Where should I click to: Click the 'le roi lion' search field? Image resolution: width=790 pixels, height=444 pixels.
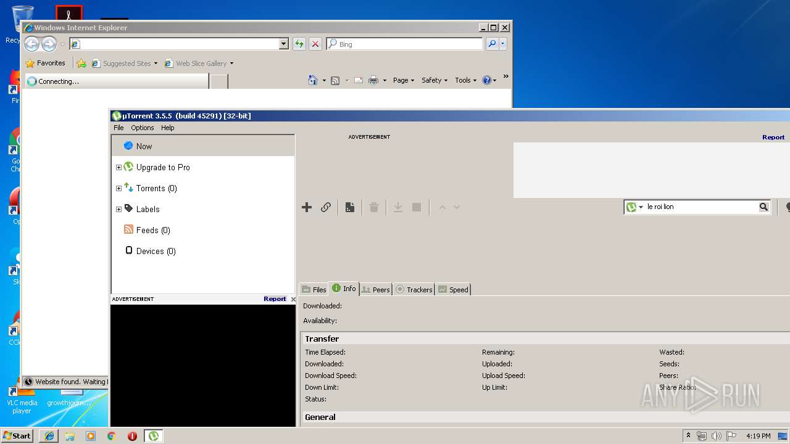(702, 207)
